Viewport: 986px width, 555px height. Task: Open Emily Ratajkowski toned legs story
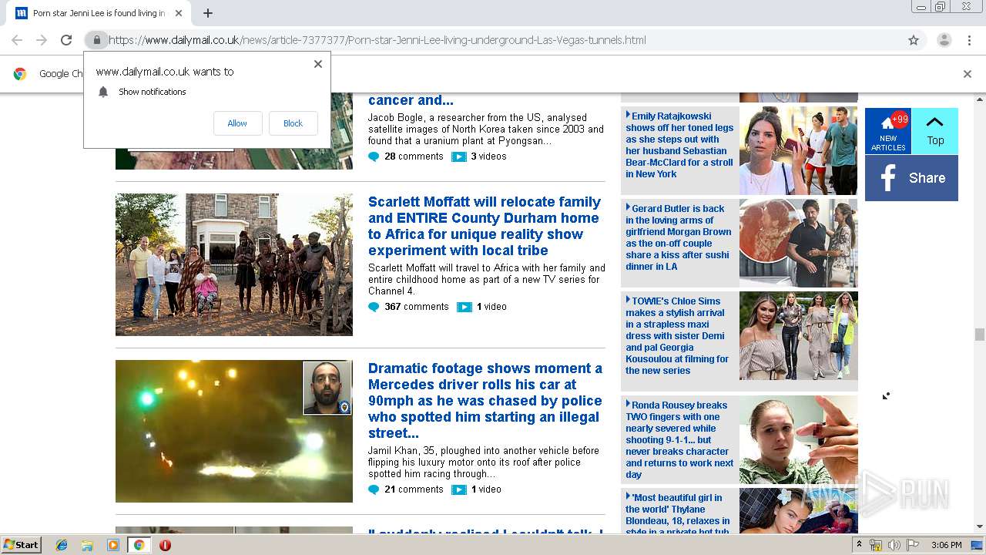[x=679, y=145]
